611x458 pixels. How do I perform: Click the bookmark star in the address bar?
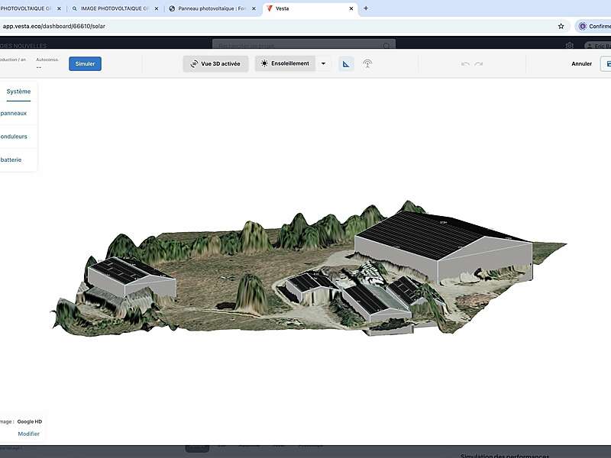pyautogui.click(x=561, y=25)
